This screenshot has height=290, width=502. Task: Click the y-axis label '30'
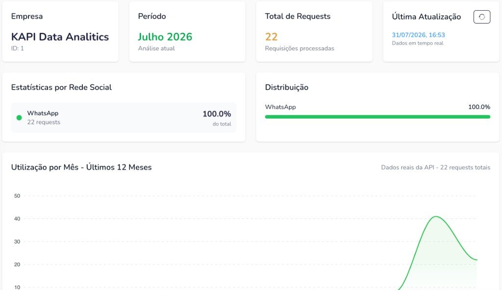coord(17,242)
